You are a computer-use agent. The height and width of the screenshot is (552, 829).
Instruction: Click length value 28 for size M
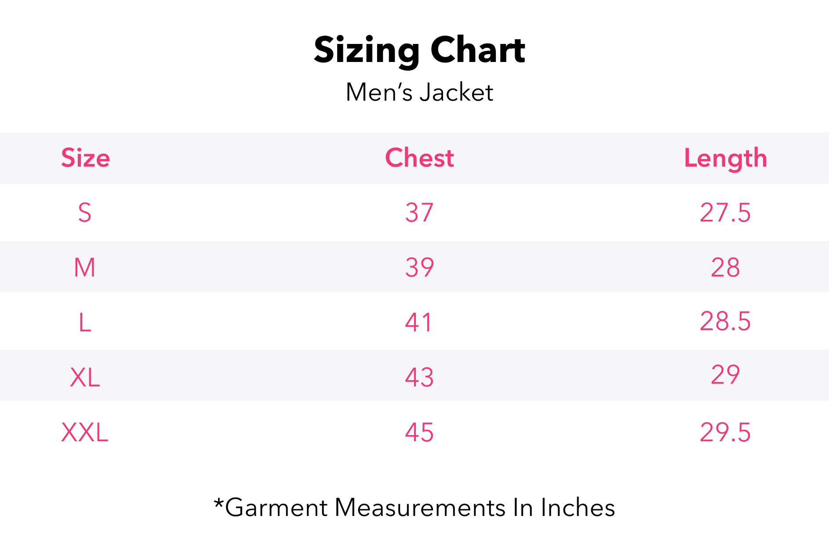pyautogui.click(x=725, y=267)
